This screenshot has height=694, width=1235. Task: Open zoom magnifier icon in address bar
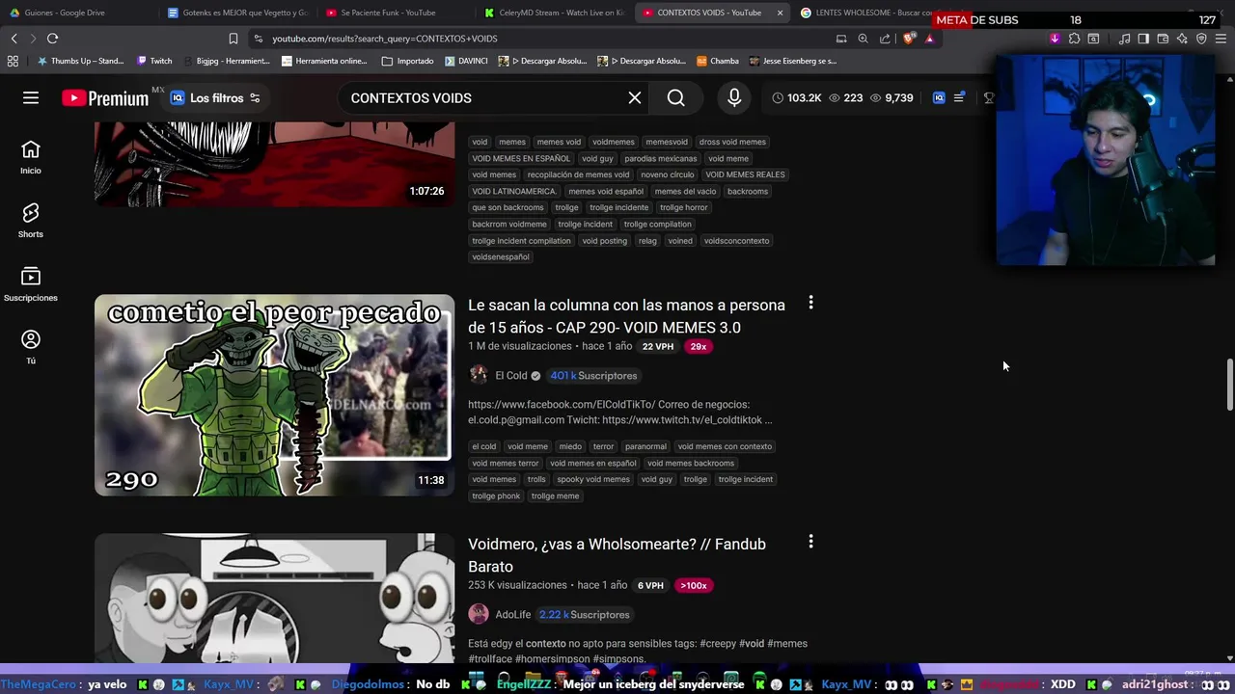point(863,39)
